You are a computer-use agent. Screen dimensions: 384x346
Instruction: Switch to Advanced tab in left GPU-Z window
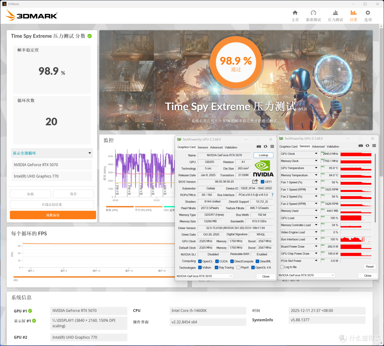[x=216, y=147]
